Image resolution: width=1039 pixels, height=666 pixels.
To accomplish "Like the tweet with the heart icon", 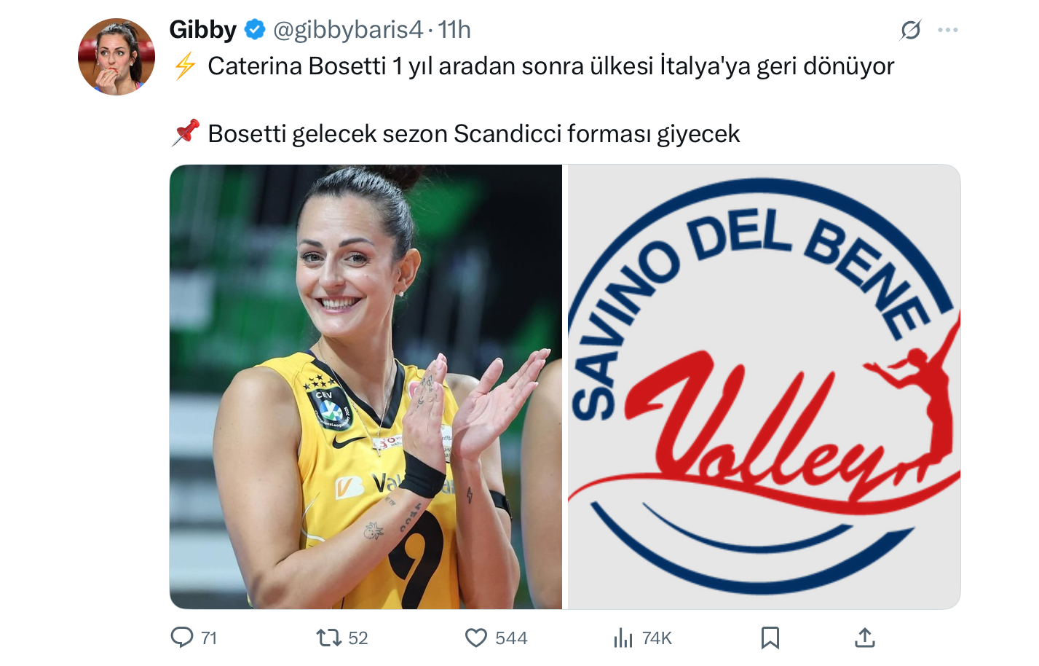I will [x=476, y=638].
